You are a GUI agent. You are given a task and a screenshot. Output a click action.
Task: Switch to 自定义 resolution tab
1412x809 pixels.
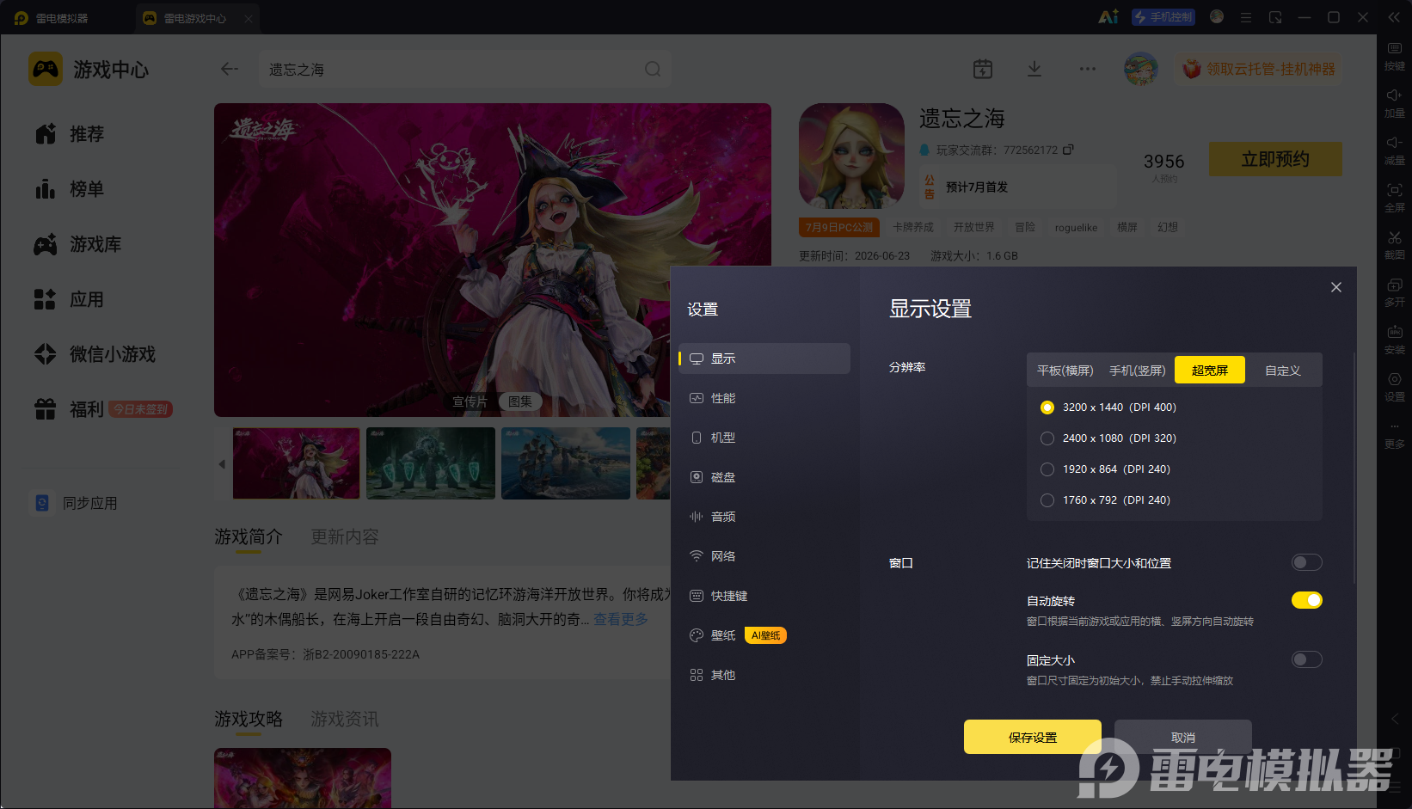pyautogui.click(x=1282, y=371)
